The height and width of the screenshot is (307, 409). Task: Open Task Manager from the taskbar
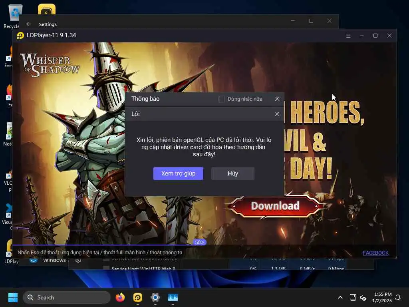[x=173, y=297]
